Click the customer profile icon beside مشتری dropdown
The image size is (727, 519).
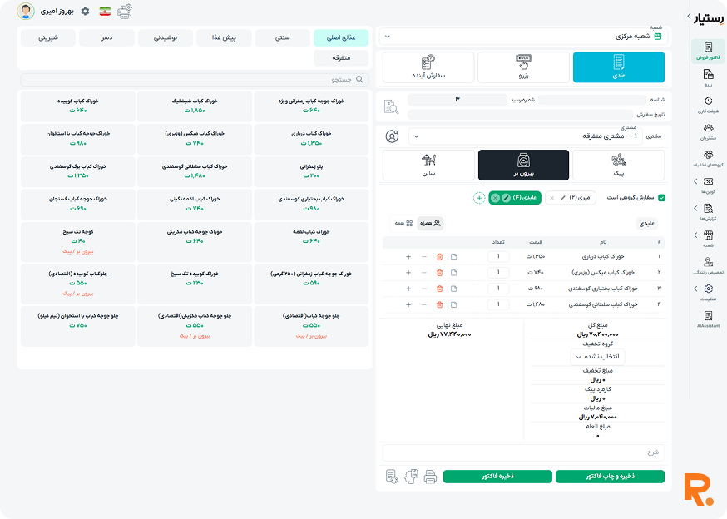392,136
